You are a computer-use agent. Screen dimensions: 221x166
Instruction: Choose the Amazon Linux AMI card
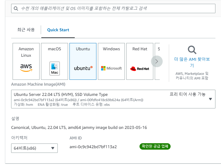point(26,61)
